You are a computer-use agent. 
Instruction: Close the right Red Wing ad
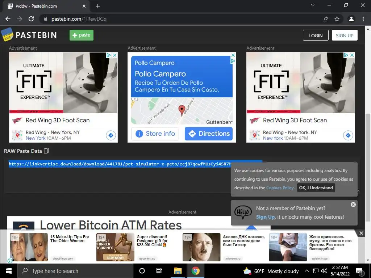[352, 55]
